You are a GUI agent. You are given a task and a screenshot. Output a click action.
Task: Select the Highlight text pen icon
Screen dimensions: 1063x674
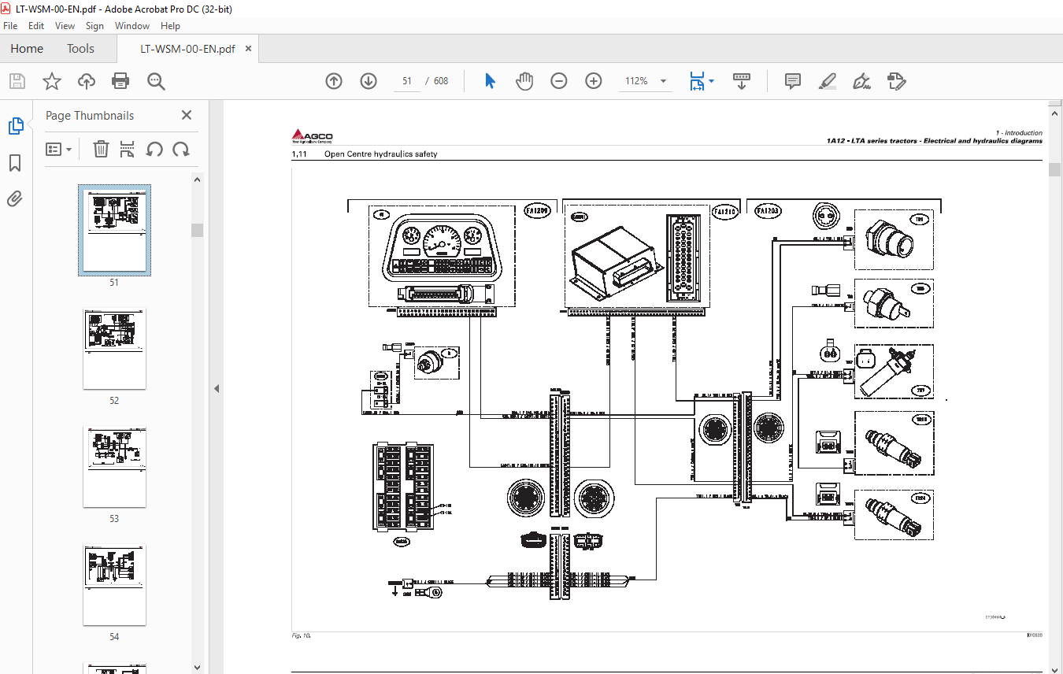pyautogui.click(x=827, y=81)
